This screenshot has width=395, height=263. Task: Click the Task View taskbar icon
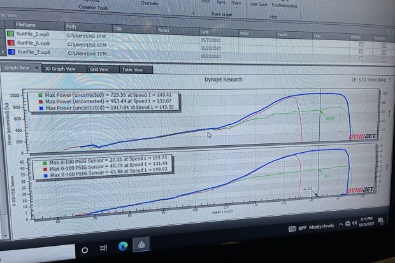click(103, 247)
